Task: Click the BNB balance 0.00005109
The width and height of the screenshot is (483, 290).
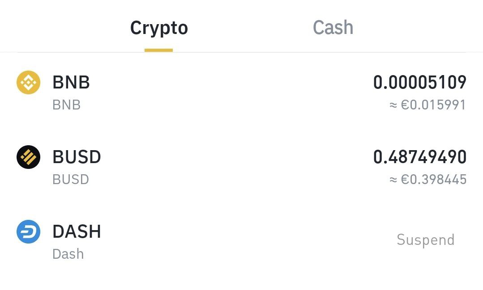Action: tap(420, 82)
